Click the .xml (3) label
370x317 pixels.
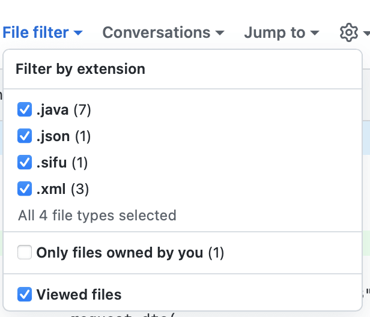pos(62,189)
